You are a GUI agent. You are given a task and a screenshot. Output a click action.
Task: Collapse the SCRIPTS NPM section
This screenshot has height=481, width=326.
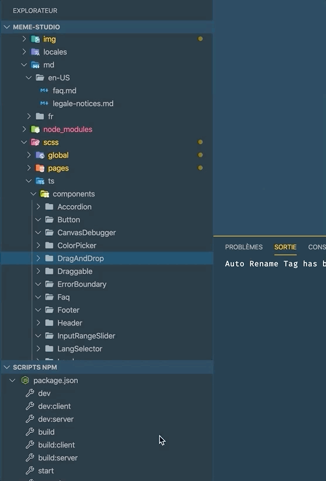7,367
